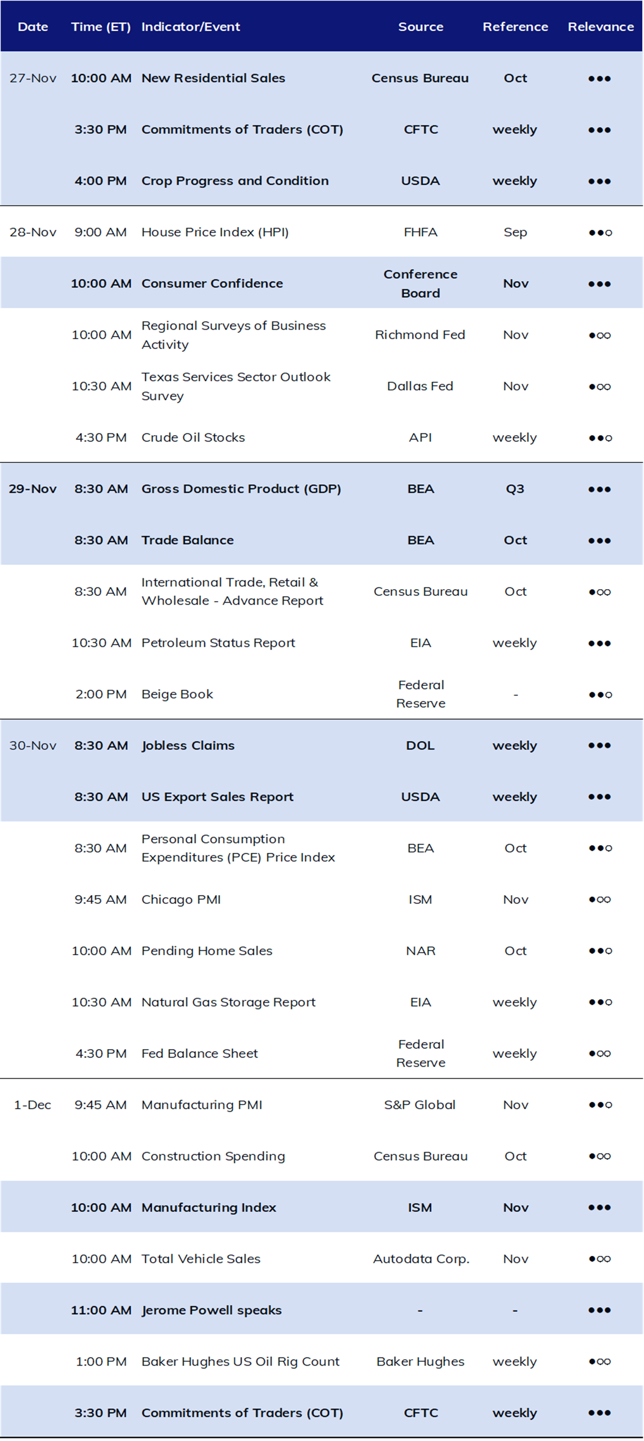Click relevance dots for Total Vehicle Sales

click(x=599, y=1259)
